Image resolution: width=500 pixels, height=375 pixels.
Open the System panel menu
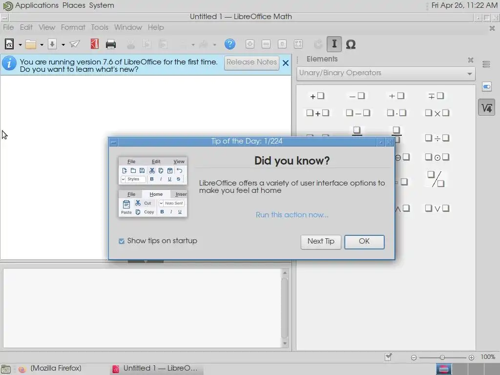102,5
